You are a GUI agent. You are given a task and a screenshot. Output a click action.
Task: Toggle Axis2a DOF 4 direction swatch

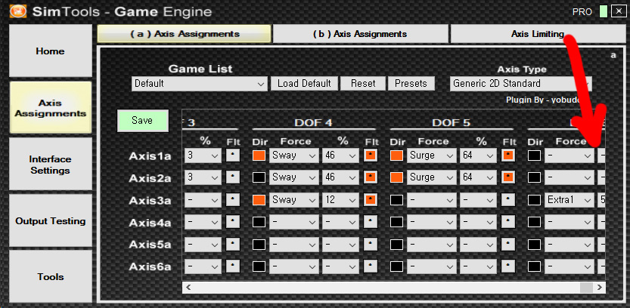259,177
